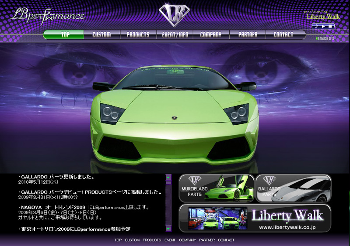This screenshot has width=350, height=246.
Task: Open the Murcielago Parts banner
Action: [x=217, y=188]
